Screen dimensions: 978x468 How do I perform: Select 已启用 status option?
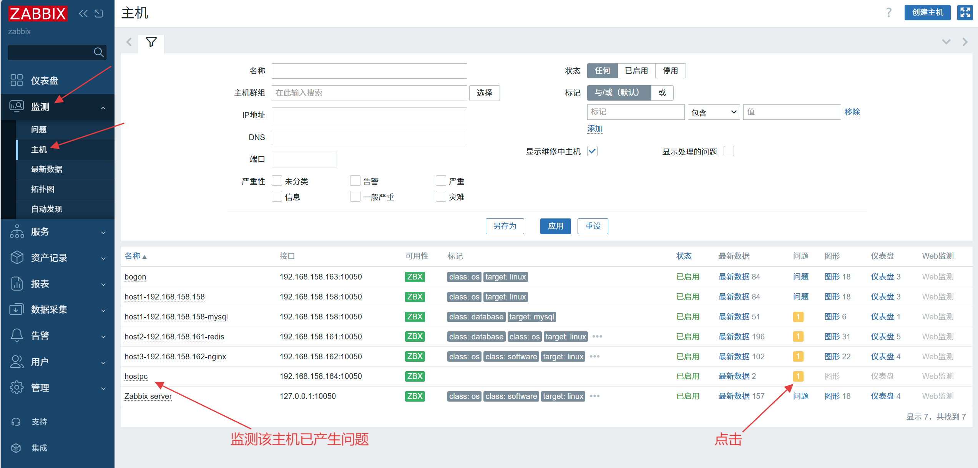coord(636,71)
